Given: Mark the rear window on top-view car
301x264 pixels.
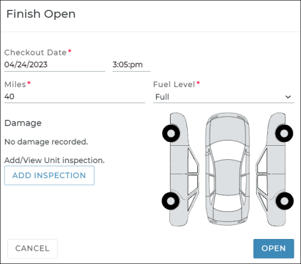Looking at the screenshot, I should pos(228,203).
